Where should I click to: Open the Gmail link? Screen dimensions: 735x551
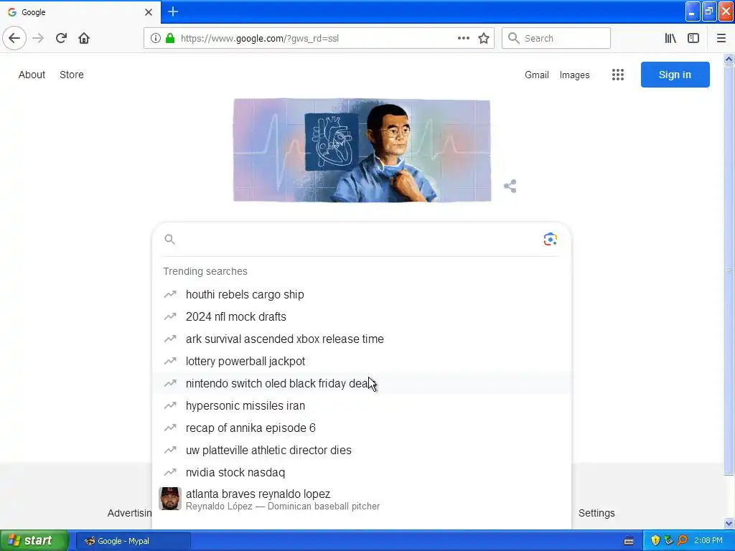(536, 75)
